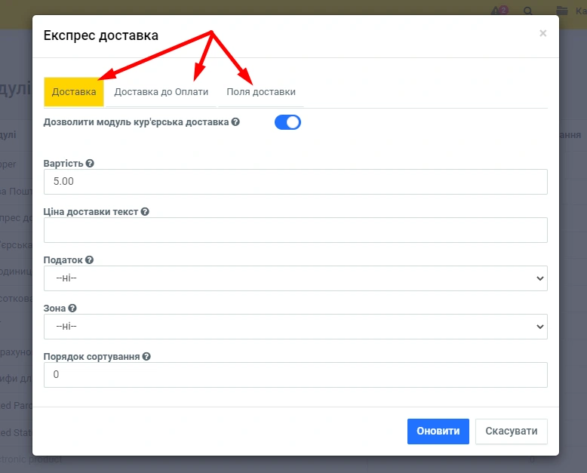Viewport: 587px width, 473px height.
Task: Focus the Вартість input field
Action: point(295,182)
